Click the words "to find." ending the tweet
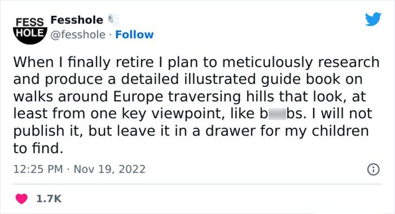Viewport: 395px width, 214px height. [x=38, y=148]
